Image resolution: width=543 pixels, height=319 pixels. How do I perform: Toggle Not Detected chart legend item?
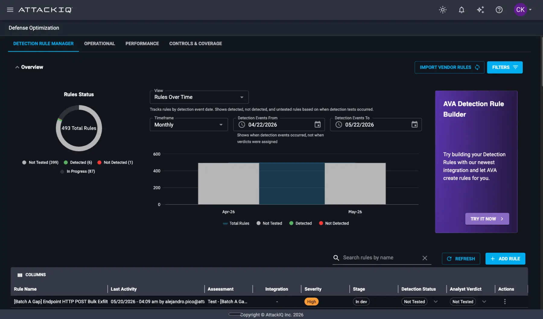334,223
